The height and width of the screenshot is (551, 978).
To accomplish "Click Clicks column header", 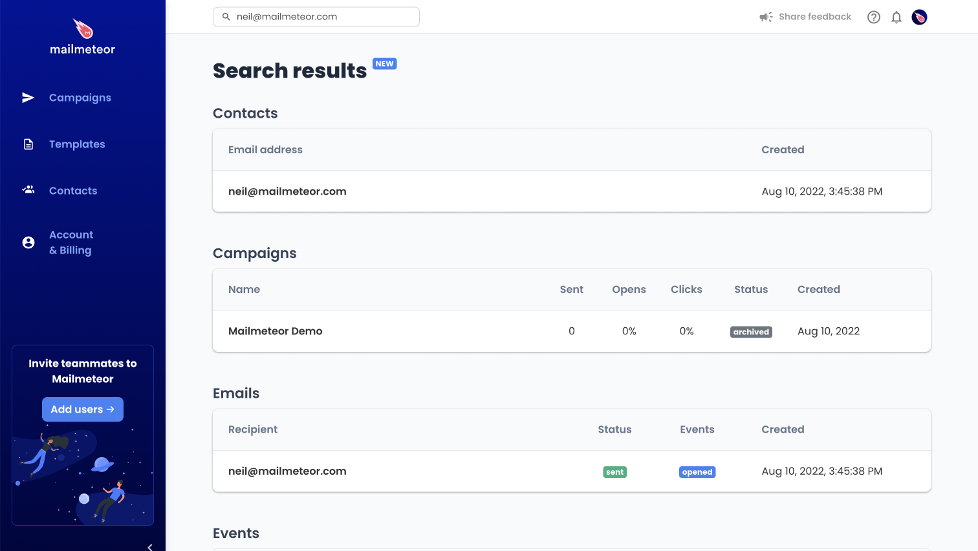I will [686, 290].
